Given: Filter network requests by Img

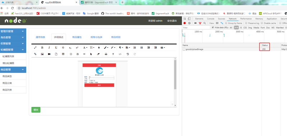Looking at the screenshot, I should [x=250, y=28].
